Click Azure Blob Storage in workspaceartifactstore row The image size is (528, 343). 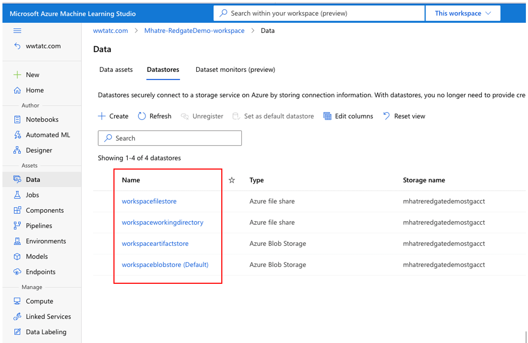pyautogui.click(x=278, y=243)
